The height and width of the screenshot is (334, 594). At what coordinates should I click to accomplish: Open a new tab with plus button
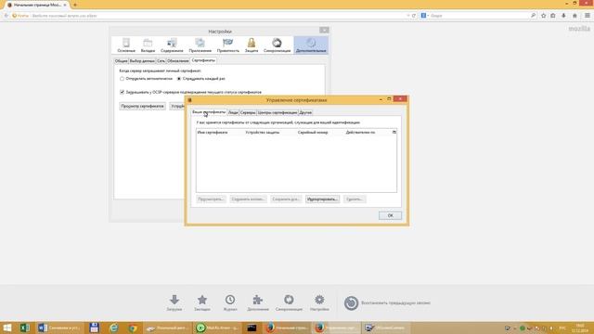(75, 5)
